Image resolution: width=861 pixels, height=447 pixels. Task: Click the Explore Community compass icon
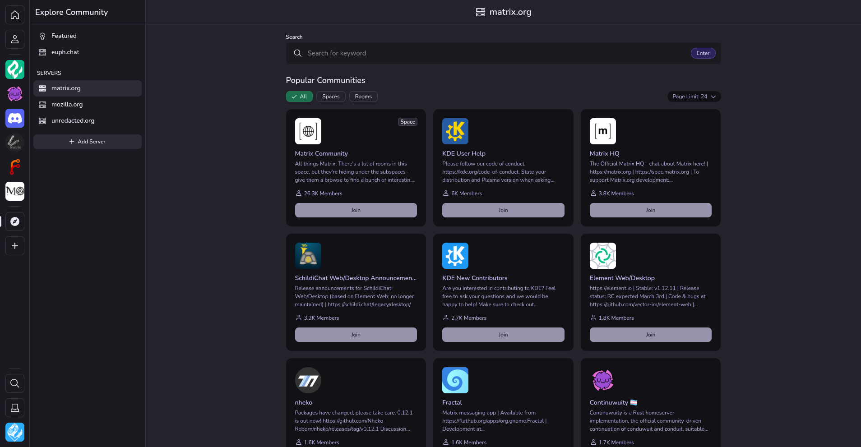point(15,221)
